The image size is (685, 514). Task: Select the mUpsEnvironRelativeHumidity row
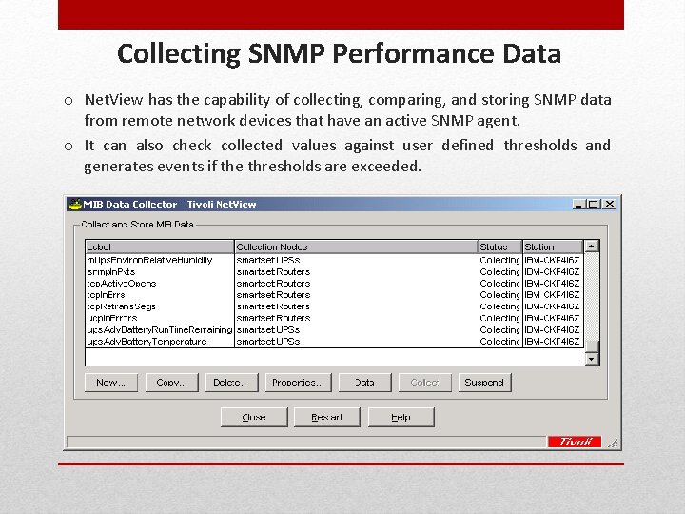pos(334,260)
